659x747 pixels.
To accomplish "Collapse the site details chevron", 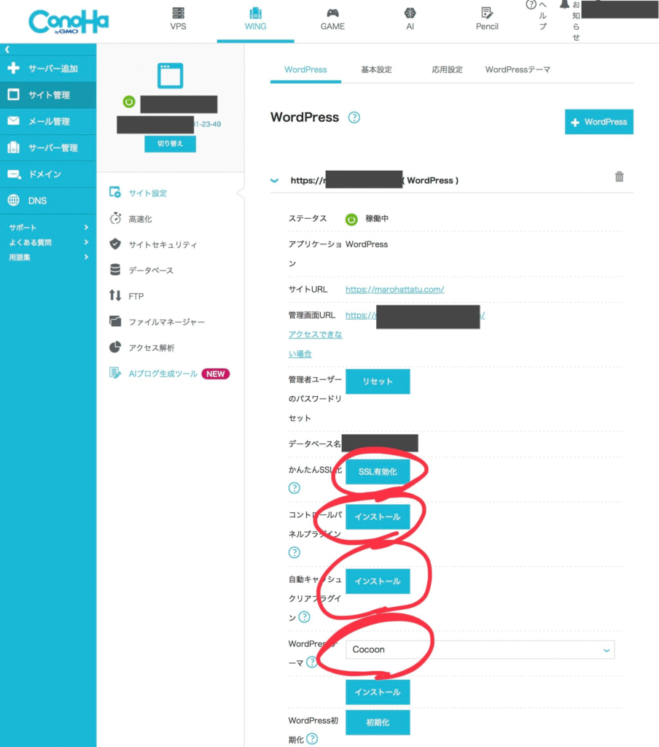I will click(x=275, y=180).
